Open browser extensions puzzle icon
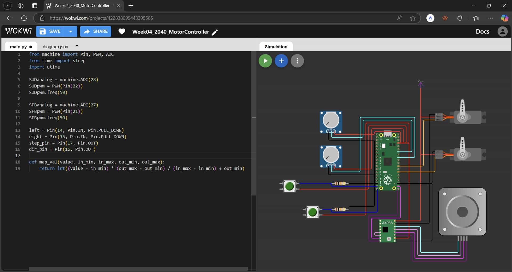 pos(460,18)
